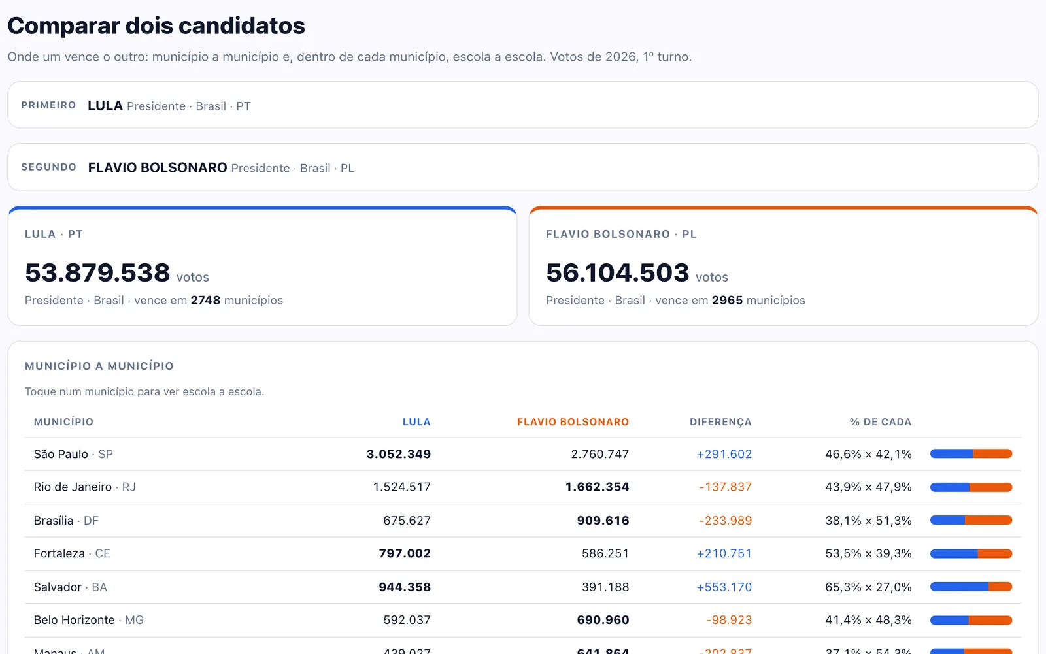This screenshot has width=1046, height=654.
Task: Open the Salvador · BA municipality row
Action: pyautogui.click(x=522, y=587)
